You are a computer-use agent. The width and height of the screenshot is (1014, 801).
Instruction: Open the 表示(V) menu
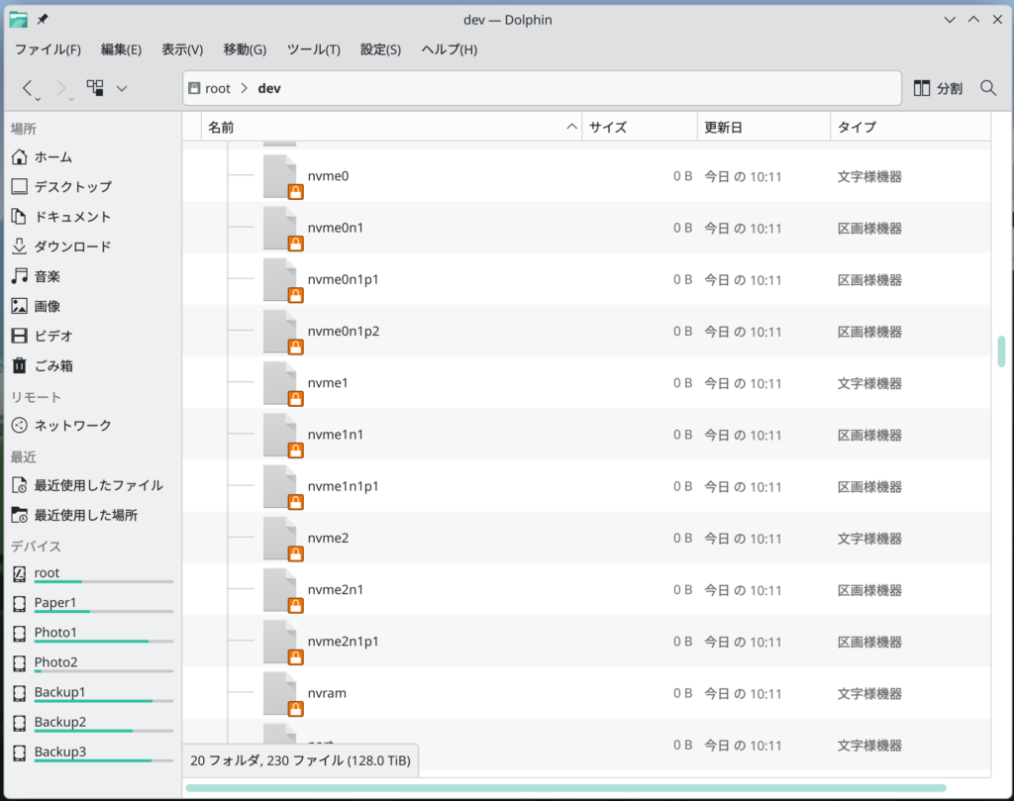tap(182, 50)
